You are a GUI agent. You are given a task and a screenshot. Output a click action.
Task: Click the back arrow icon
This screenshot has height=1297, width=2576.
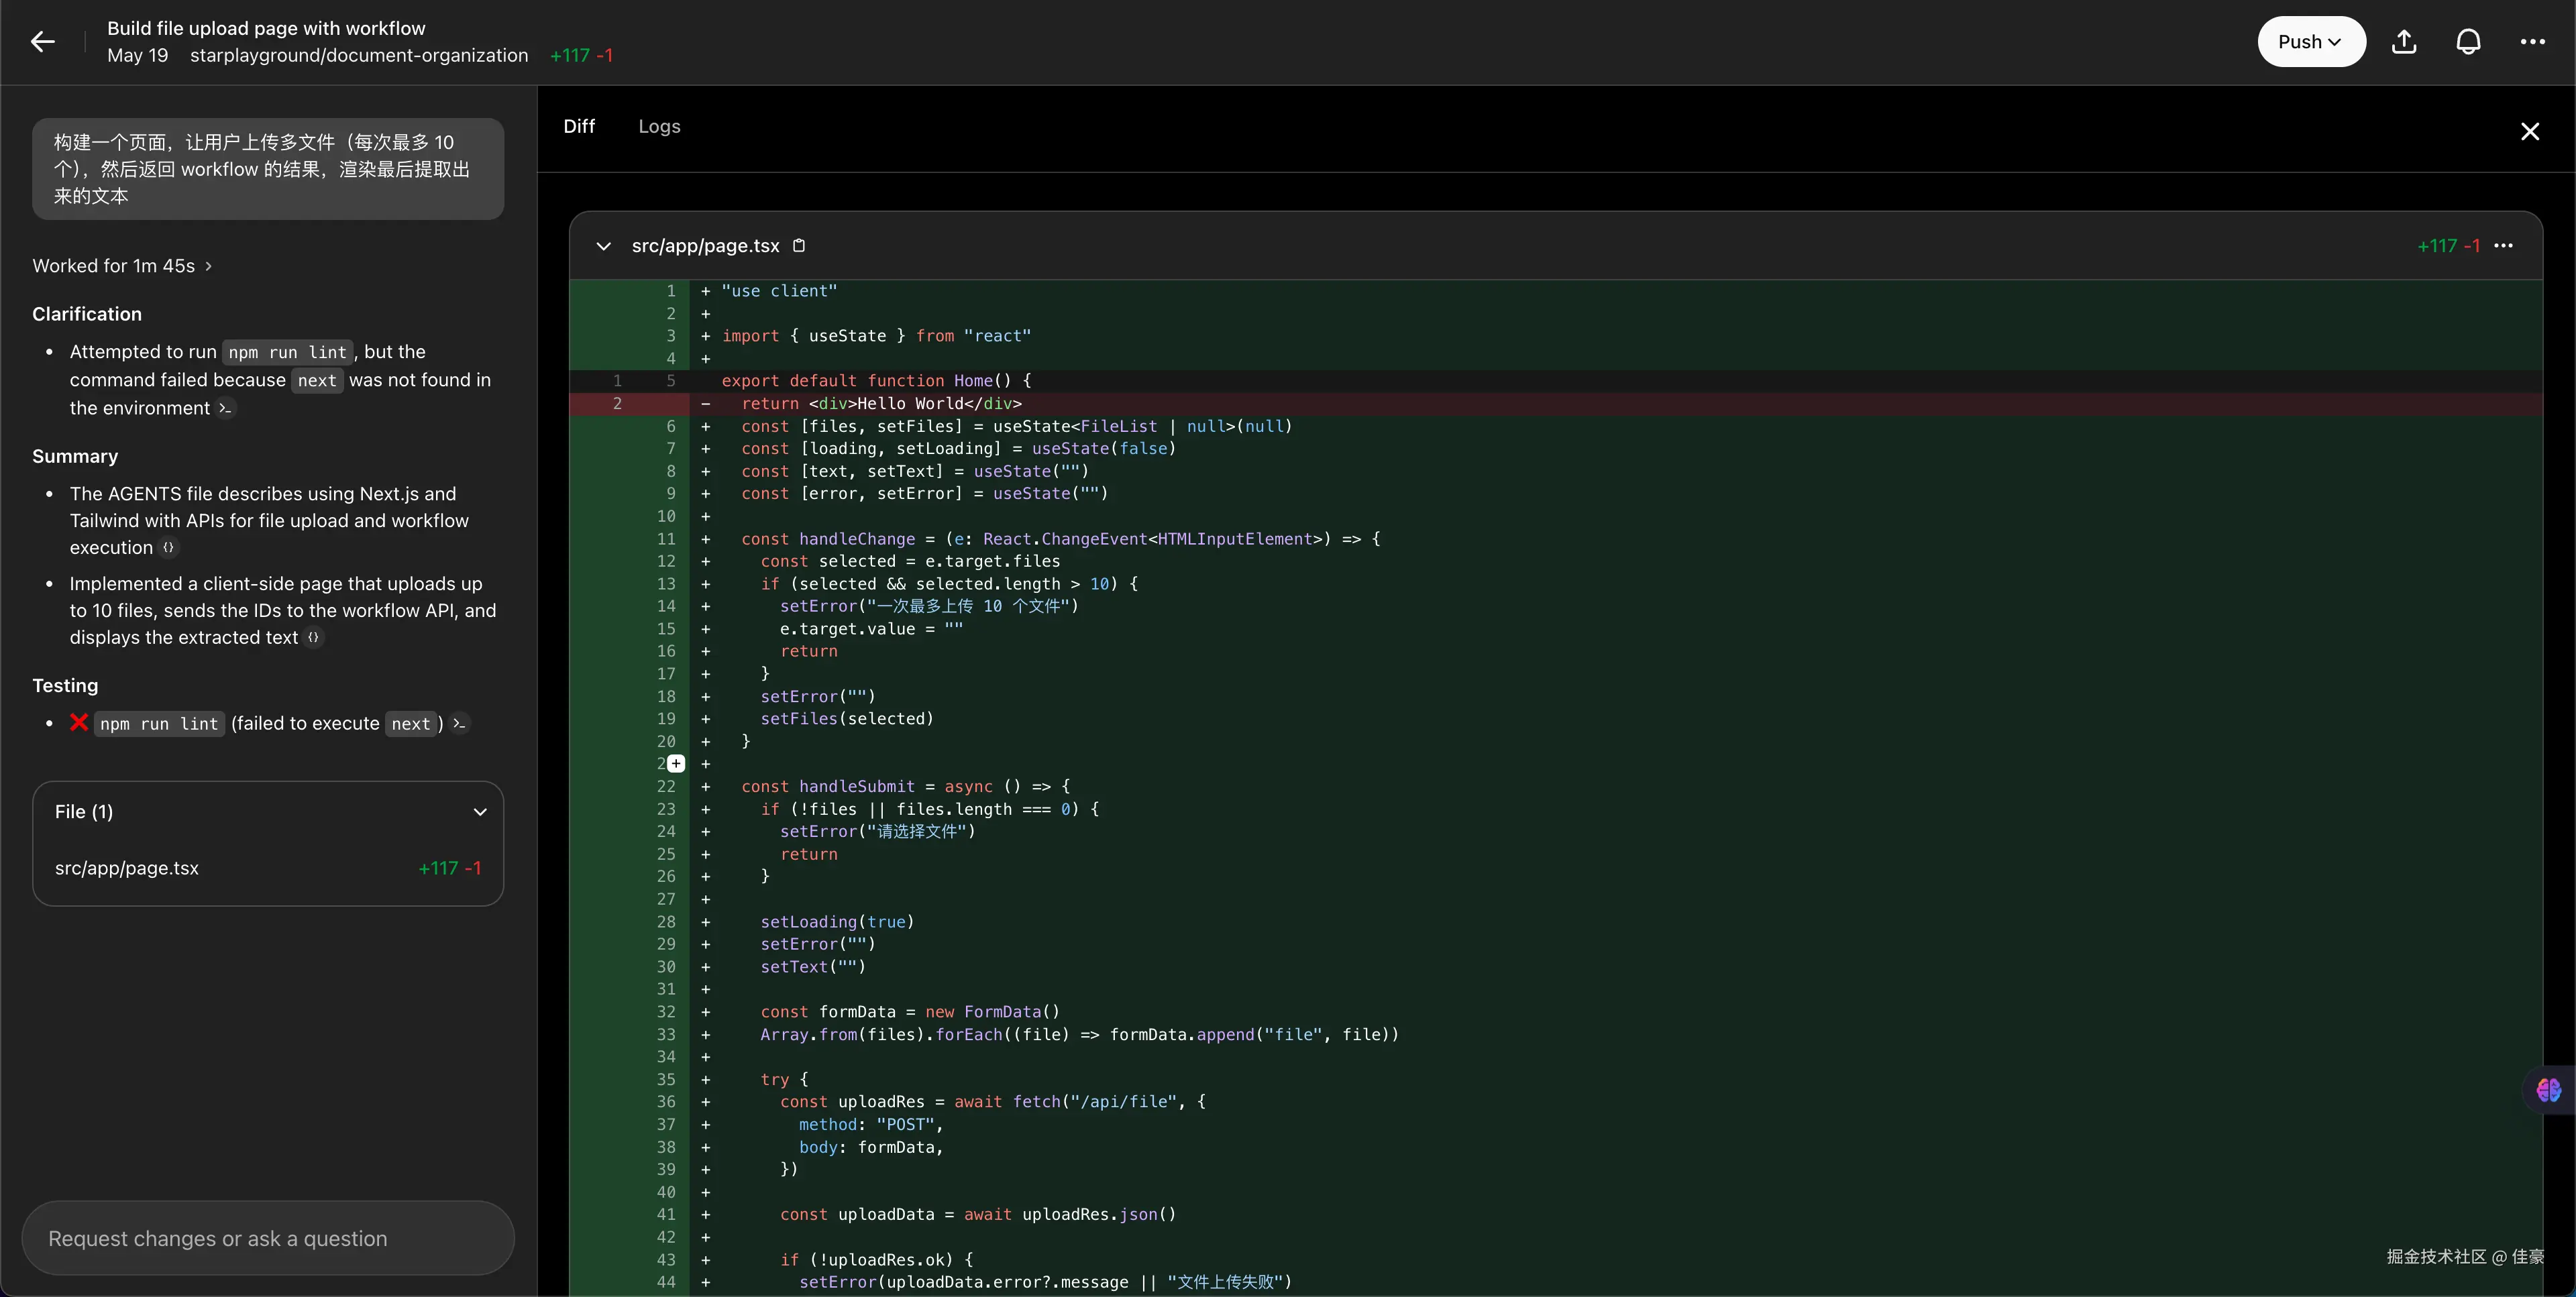42,41
